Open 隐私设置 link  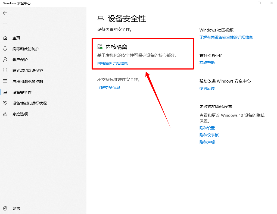pyautogui.click(x=207, y=128)
